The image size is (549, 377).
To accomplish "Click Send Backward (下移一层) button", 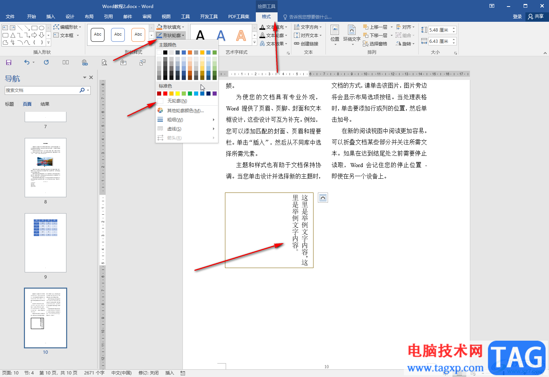I will click(x=376, y=35).
